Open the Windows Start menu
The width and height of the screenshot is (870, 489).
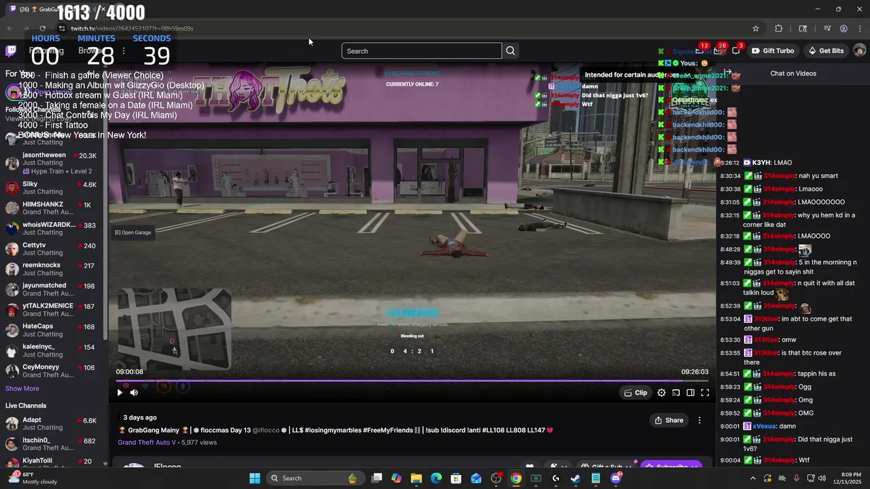(255, 478)
